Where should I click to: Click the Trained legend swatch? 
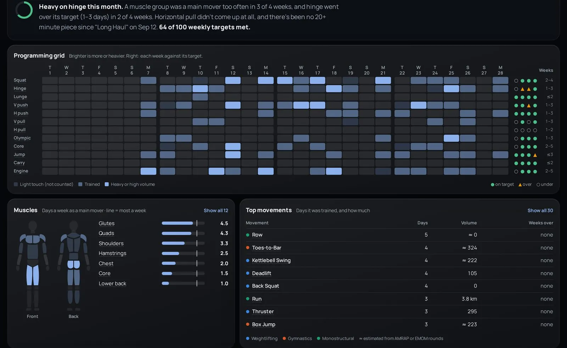80,184
